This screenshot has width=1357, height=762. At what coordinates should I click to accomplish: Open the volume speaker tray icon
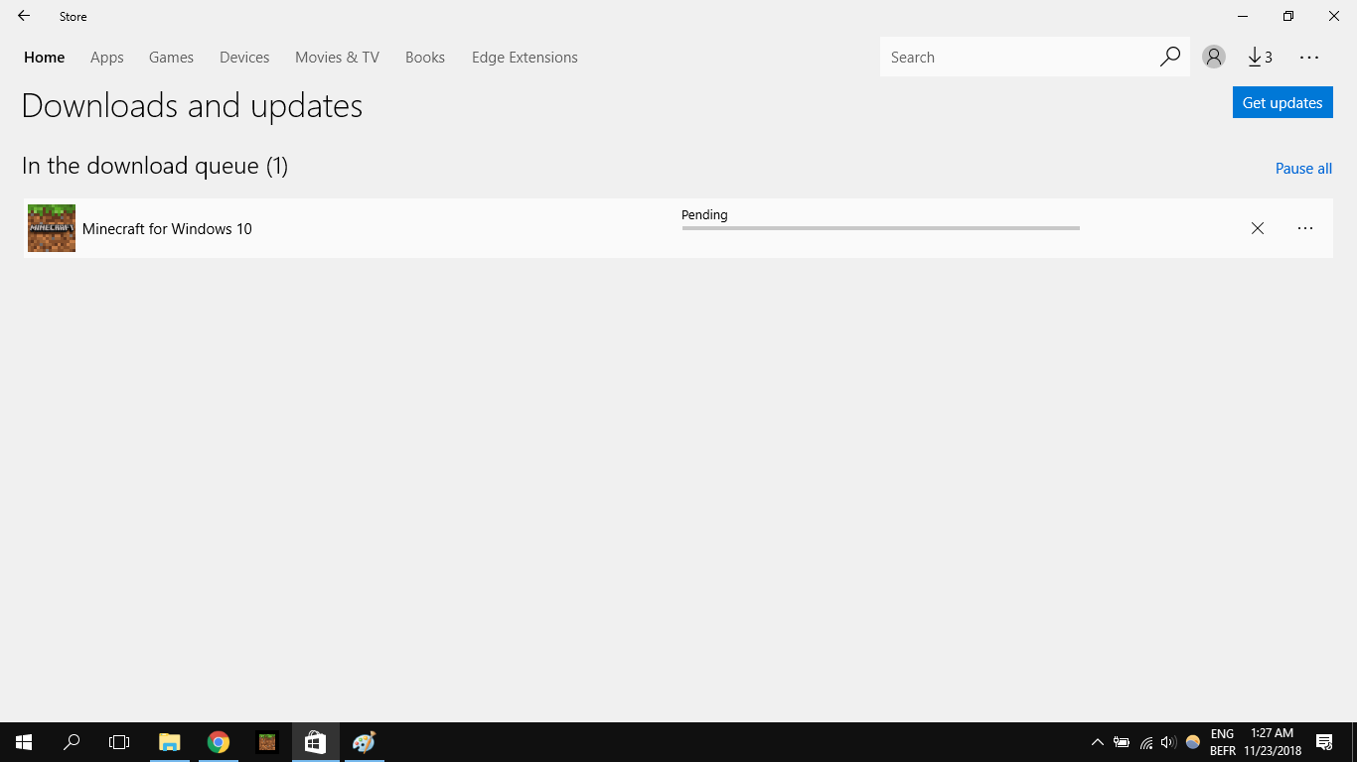coord(1168,742)
